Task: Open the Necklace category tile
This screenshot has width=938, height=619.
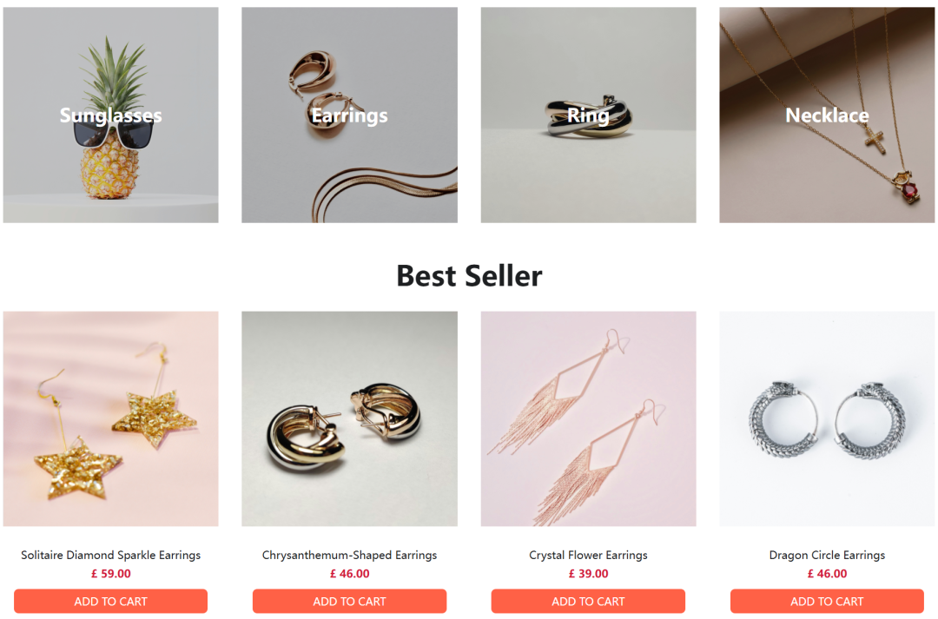Action: [827, 115]
